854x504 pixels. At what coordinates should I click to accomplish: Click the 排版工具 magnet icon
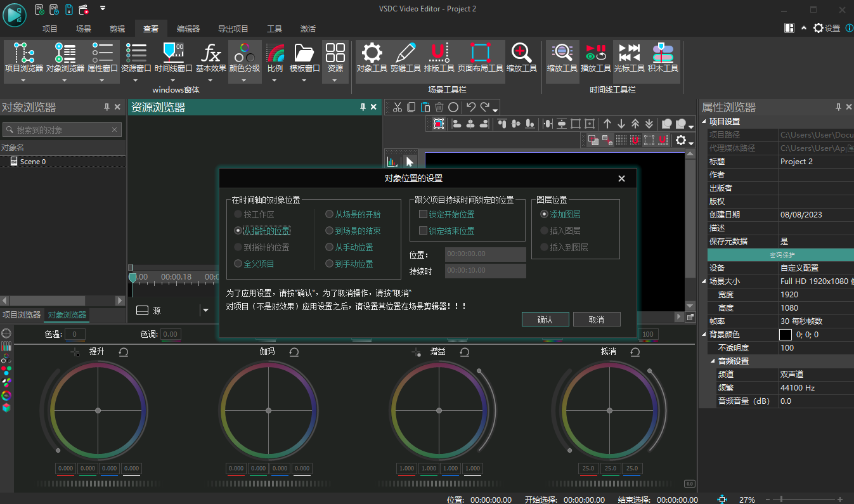coord(439,58)
